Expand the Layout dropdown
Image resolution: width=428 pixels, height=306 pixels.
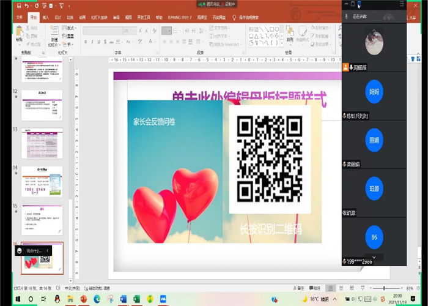69,28
